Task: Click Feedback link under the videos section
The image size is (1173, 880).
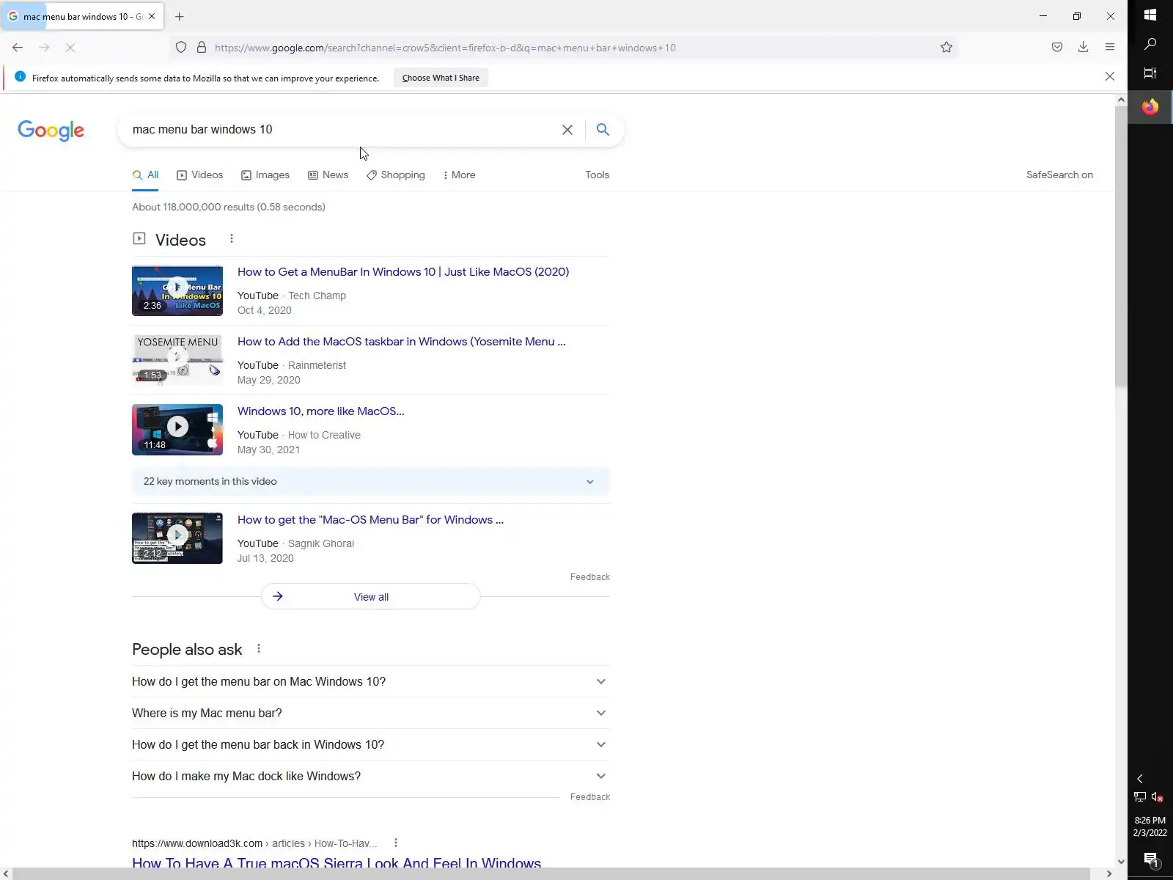Action: click(x=590, y=577)
